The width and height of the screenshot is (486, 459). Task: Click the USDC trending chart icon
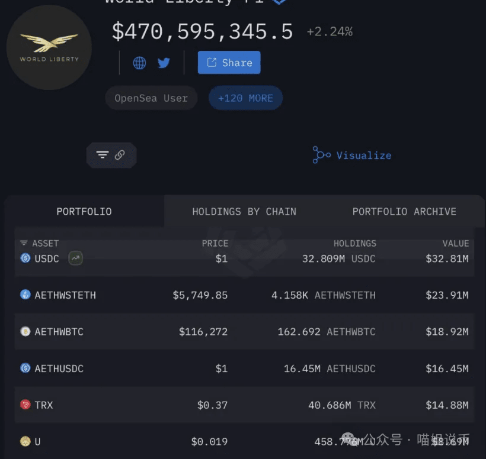pos(75,258)
